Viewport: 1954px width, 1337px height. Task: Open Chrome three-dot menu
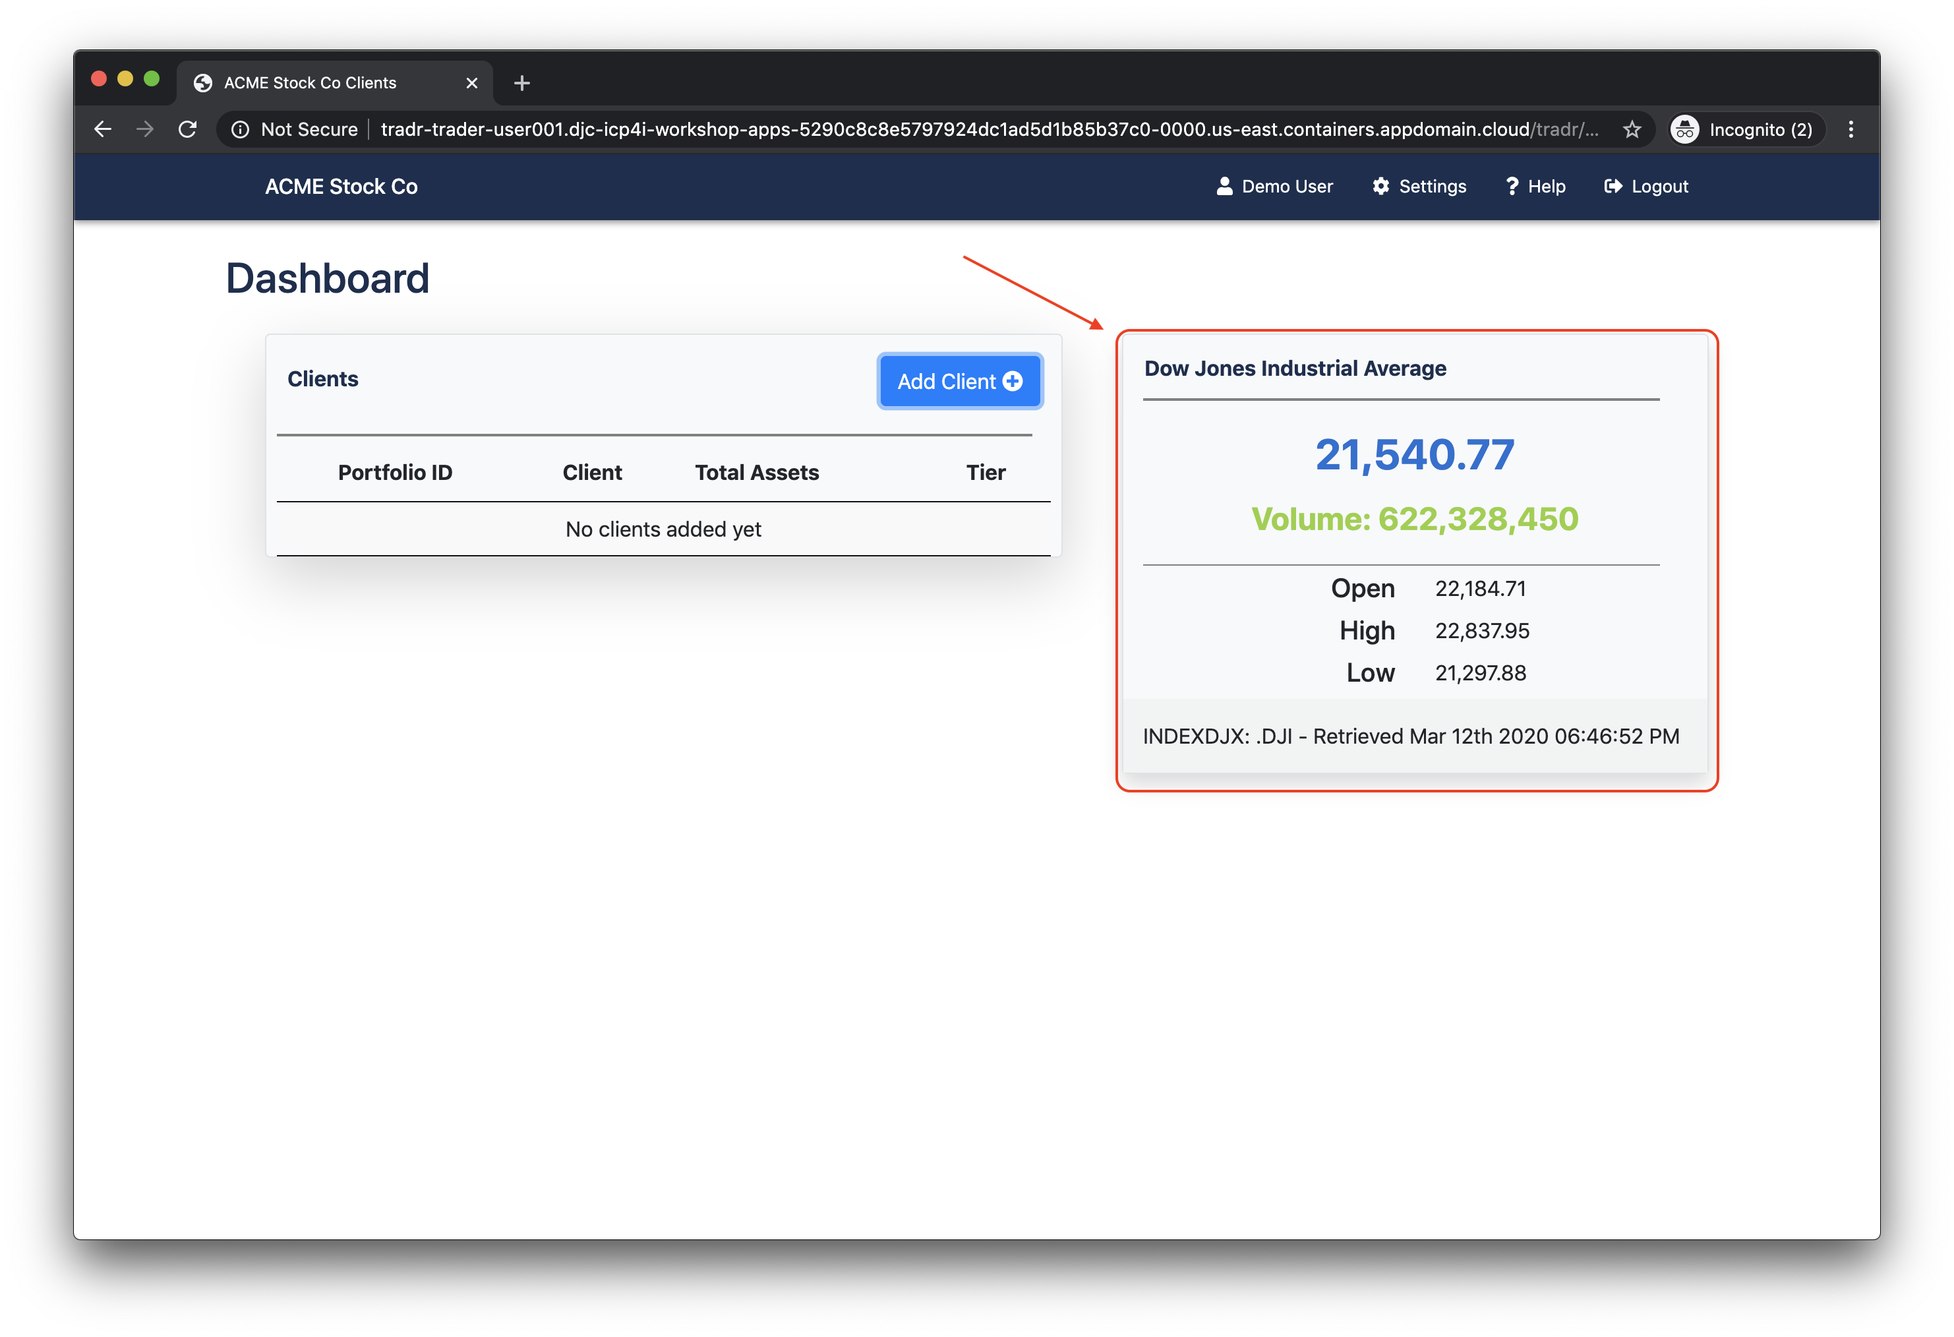point(1850,129)
